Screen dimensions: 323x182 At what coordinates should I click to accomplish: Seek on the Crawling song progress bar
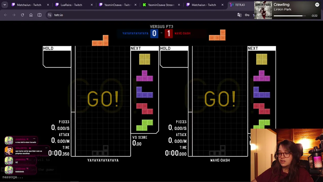click(290, 16)
